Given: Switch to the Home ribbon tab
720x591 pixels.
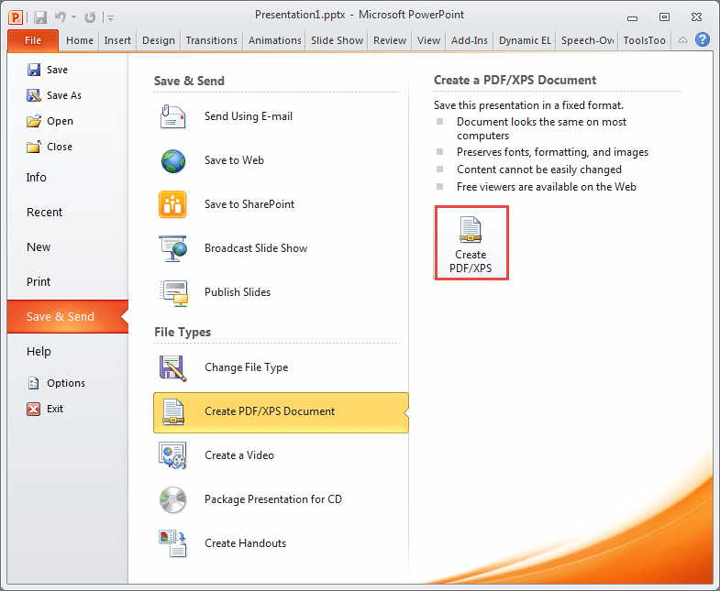Looking at the screenshot, I should click(x=80, y=40).
